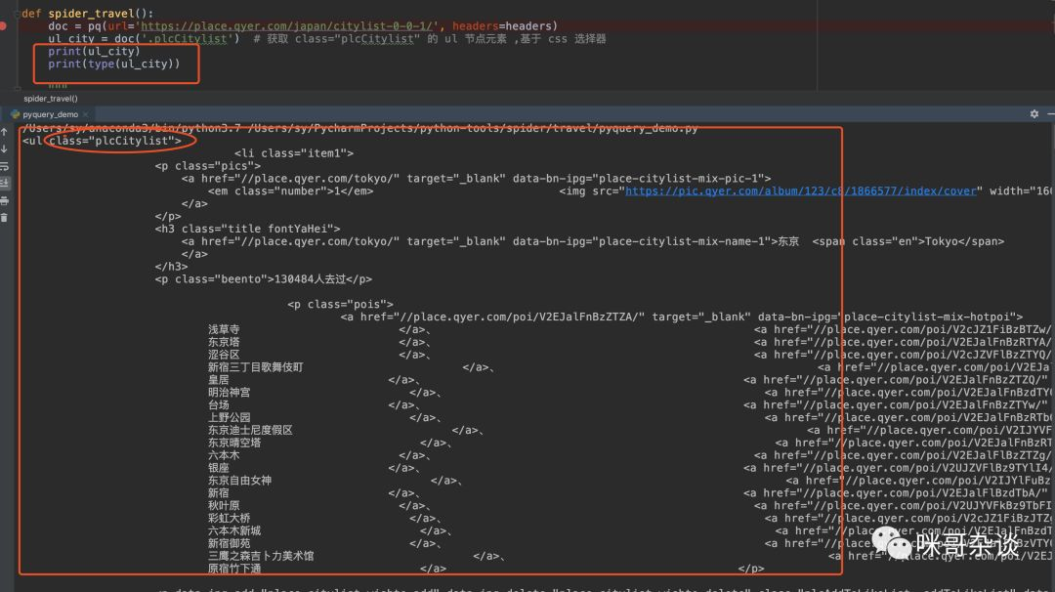Click the 明治神宫 entry in output
Screen dimensions: 1055x592
(229, 392)
